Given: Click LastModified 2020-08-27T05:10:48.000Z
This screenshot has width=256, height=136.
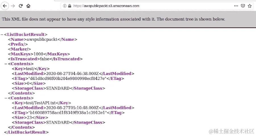Looking at the screenshot, I should tap(72, 108).
